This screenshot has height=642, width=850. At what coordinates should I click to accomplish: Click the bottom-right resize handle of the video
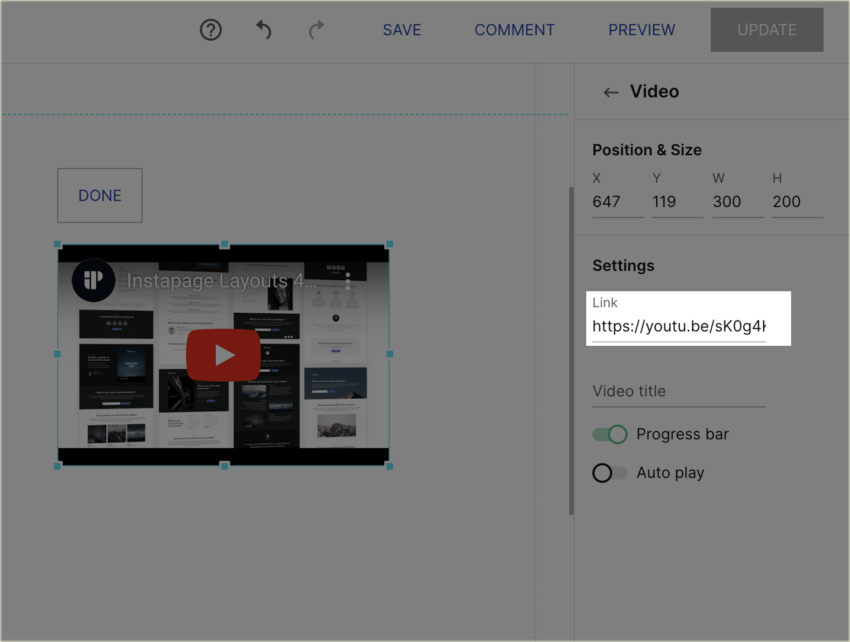click(390, 466)
